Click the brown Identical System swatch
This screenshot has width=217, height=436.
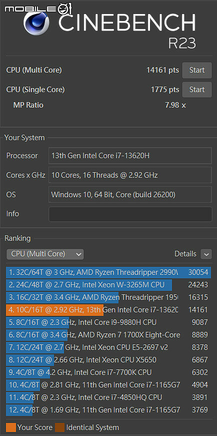click(59, 427)
